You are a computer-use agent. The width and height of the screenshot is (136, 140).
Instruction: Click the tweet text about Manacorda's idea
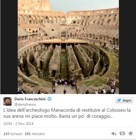click(x=67, y=113)
